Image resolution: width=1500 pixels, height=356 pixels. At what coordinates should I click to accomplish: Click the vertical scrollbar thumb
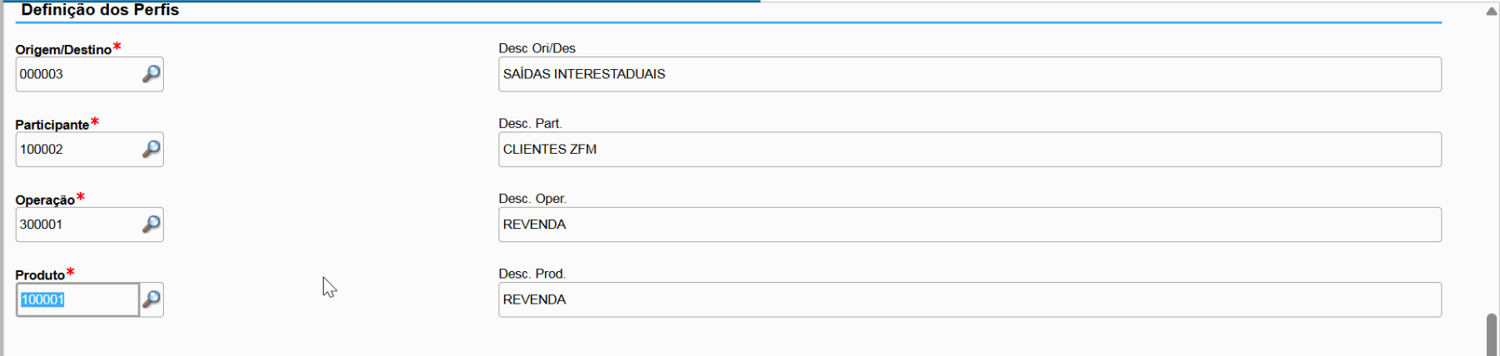1491,334
